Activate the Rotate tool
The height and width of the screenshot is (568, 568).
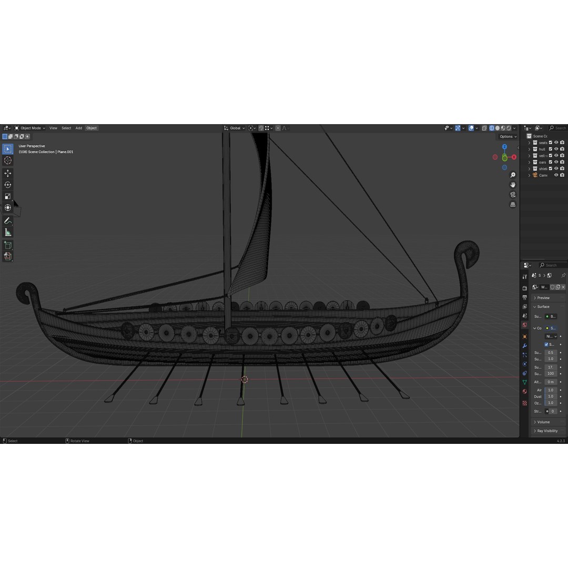click(x=7, y=185)
